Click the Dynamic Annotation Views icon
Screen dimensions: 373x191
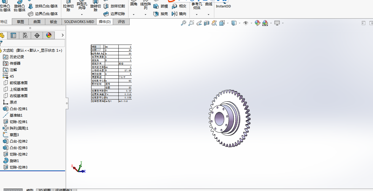coord(214,23)
